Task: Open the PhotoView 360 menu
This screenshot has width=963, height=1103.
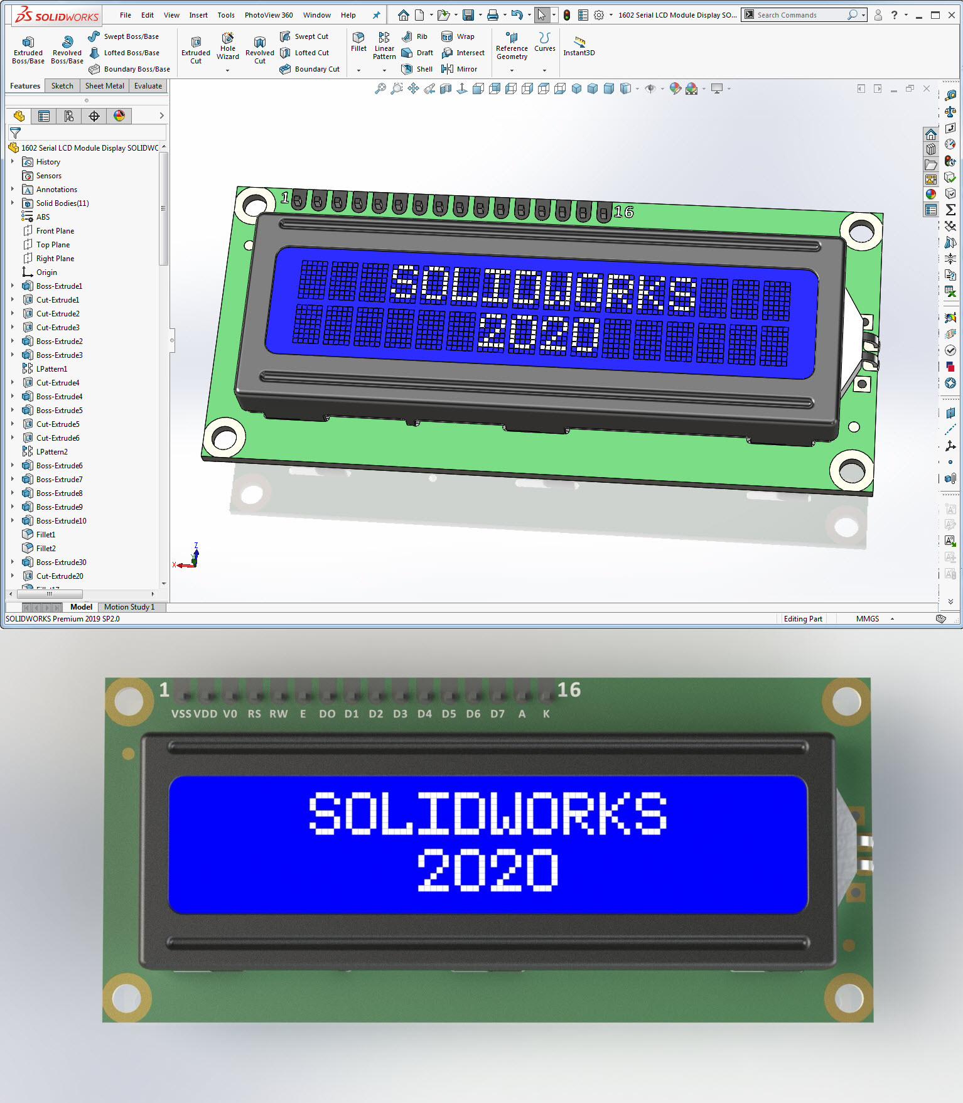Action: click(269, 15)
